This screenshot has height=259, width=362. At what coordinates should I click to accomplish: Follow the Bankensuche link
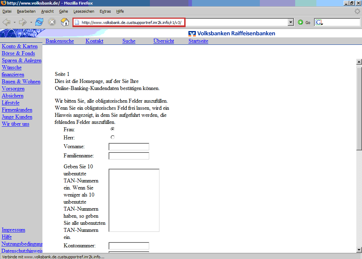coord(60,41)
